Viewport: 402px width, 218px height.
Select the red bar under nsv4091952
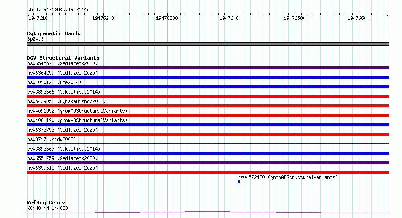tap(208, 115)
